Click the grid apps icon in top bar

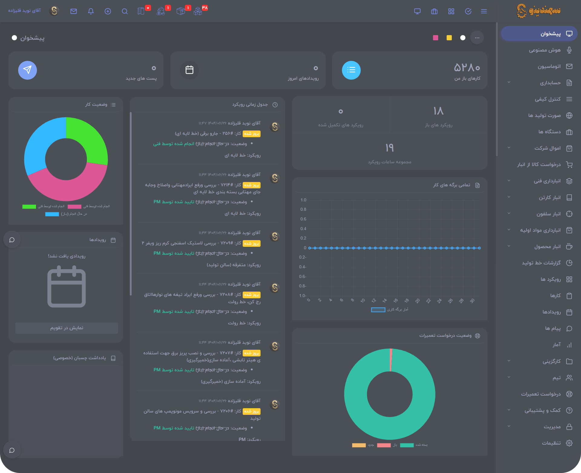tap(451, 11)
